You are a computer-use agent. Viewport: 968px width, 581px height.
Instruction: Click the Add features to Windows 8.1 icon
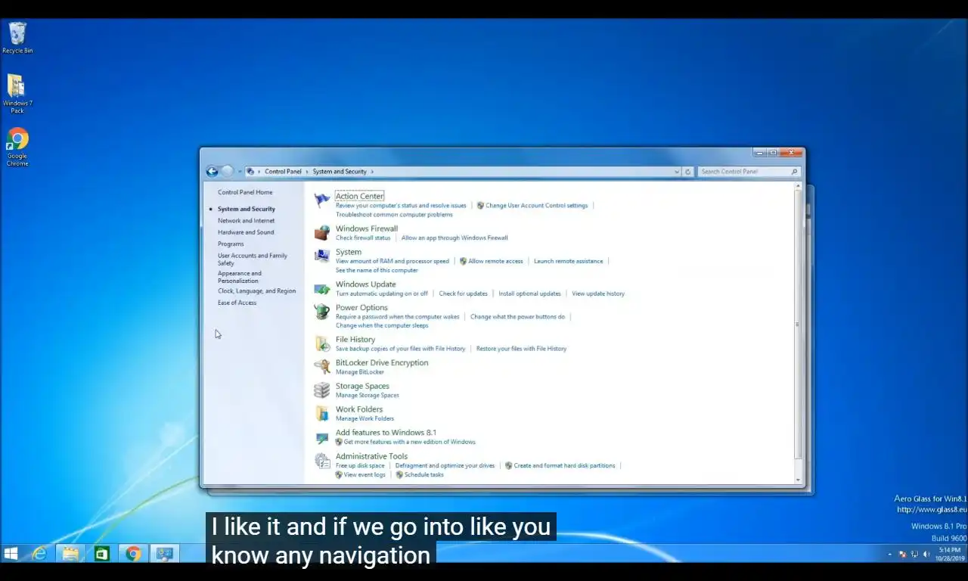(322, 437)
